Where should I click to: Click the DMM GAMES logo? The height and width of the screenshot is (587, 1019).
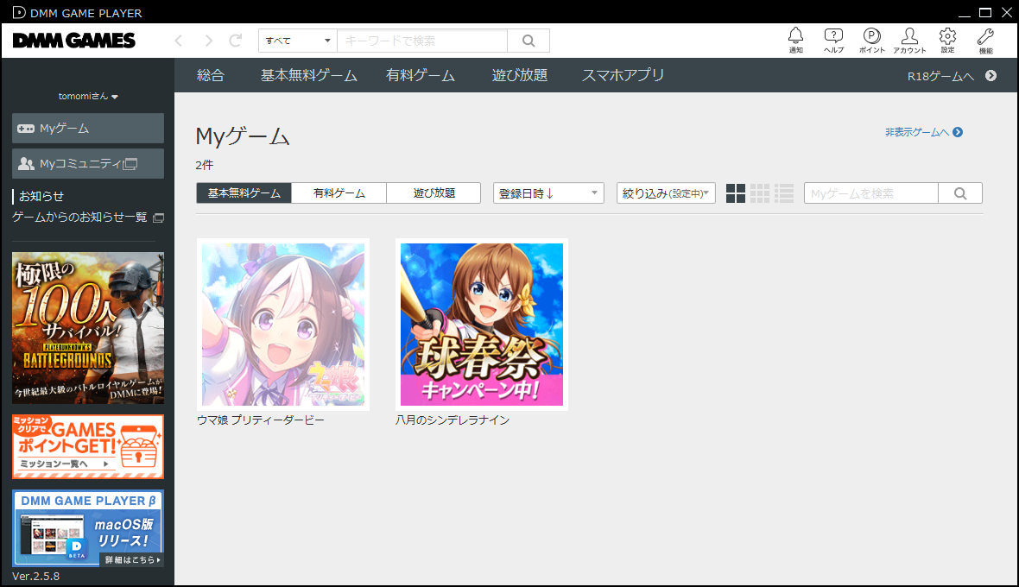coord(74,41)
